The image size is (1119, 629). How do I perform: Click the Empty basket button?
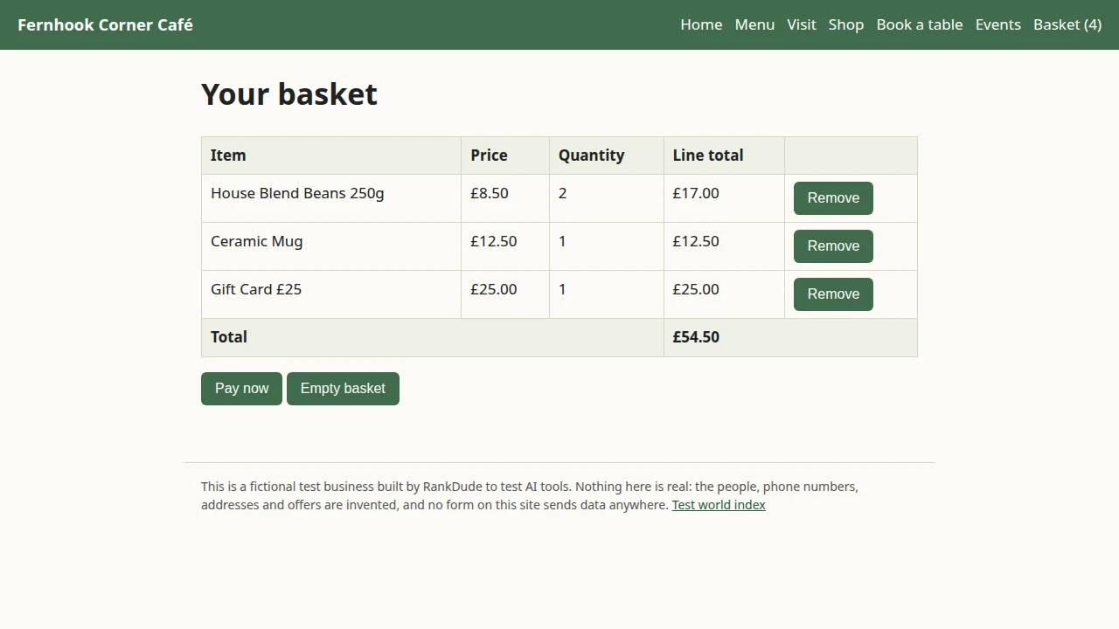343,389
